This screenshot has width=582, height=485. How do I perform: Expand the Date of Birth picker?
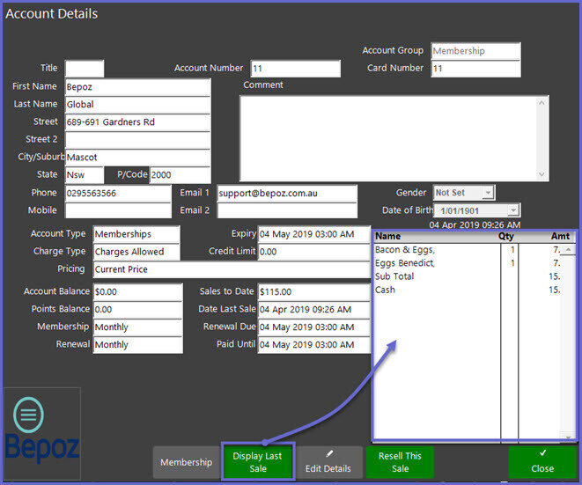coord(513,210)
